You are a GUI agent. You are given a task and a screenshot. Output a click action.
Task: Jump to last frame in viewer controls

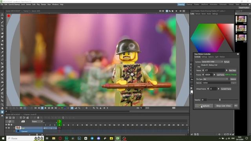(x=56, y=108)
